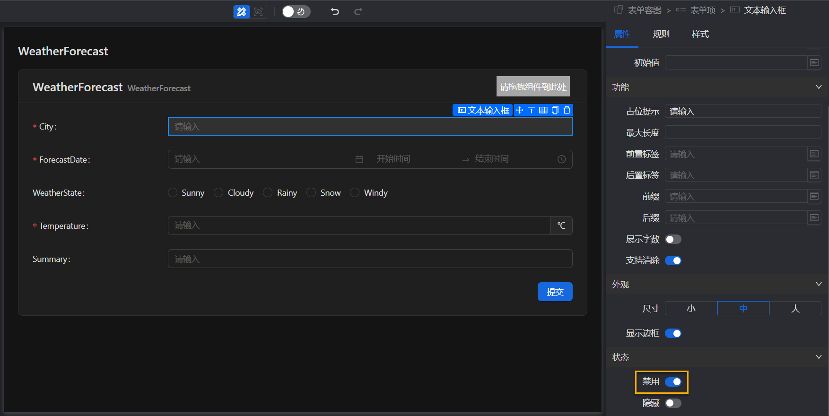This screenshot has width=829, height=416.
Task: Open expression editor icon for 后置标签
Action: (x=814, y=175)
